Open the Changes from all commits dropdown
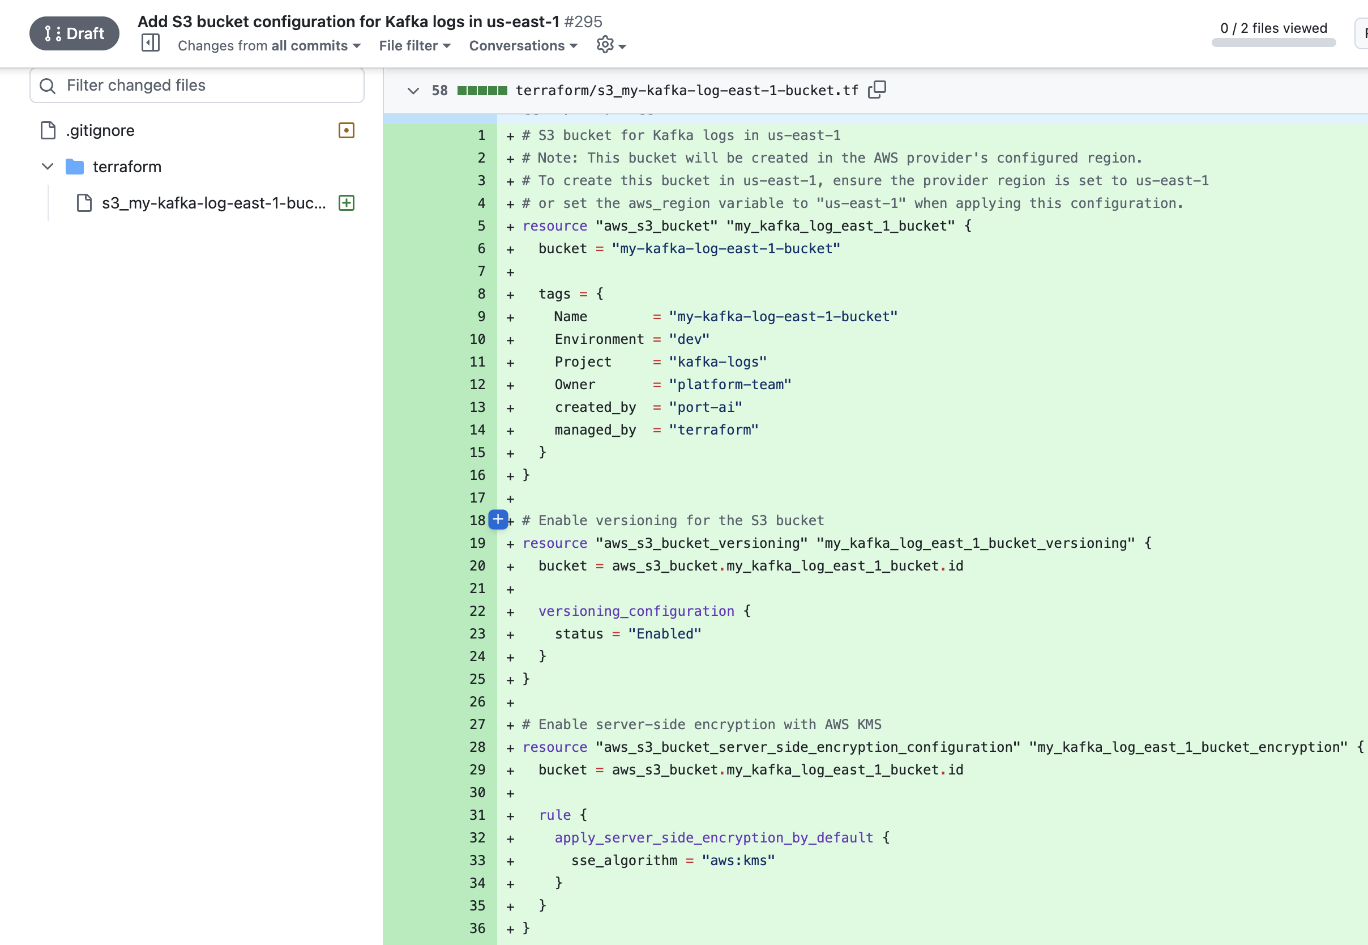The width and height of the screenshot is (1368, 945). tap(269, 45)
